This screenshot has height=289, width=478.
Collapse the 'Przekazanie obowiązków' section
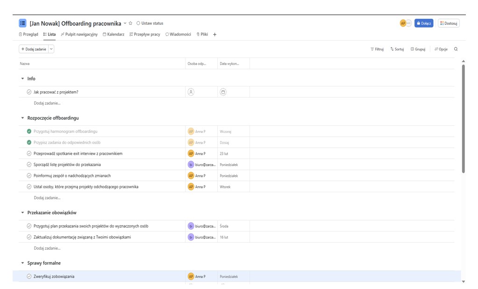22,213
